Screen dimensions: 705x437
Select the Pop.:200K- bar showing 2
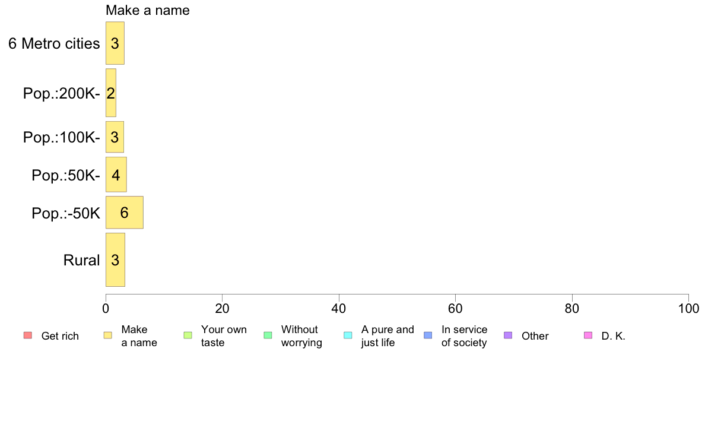click(111, 93)
